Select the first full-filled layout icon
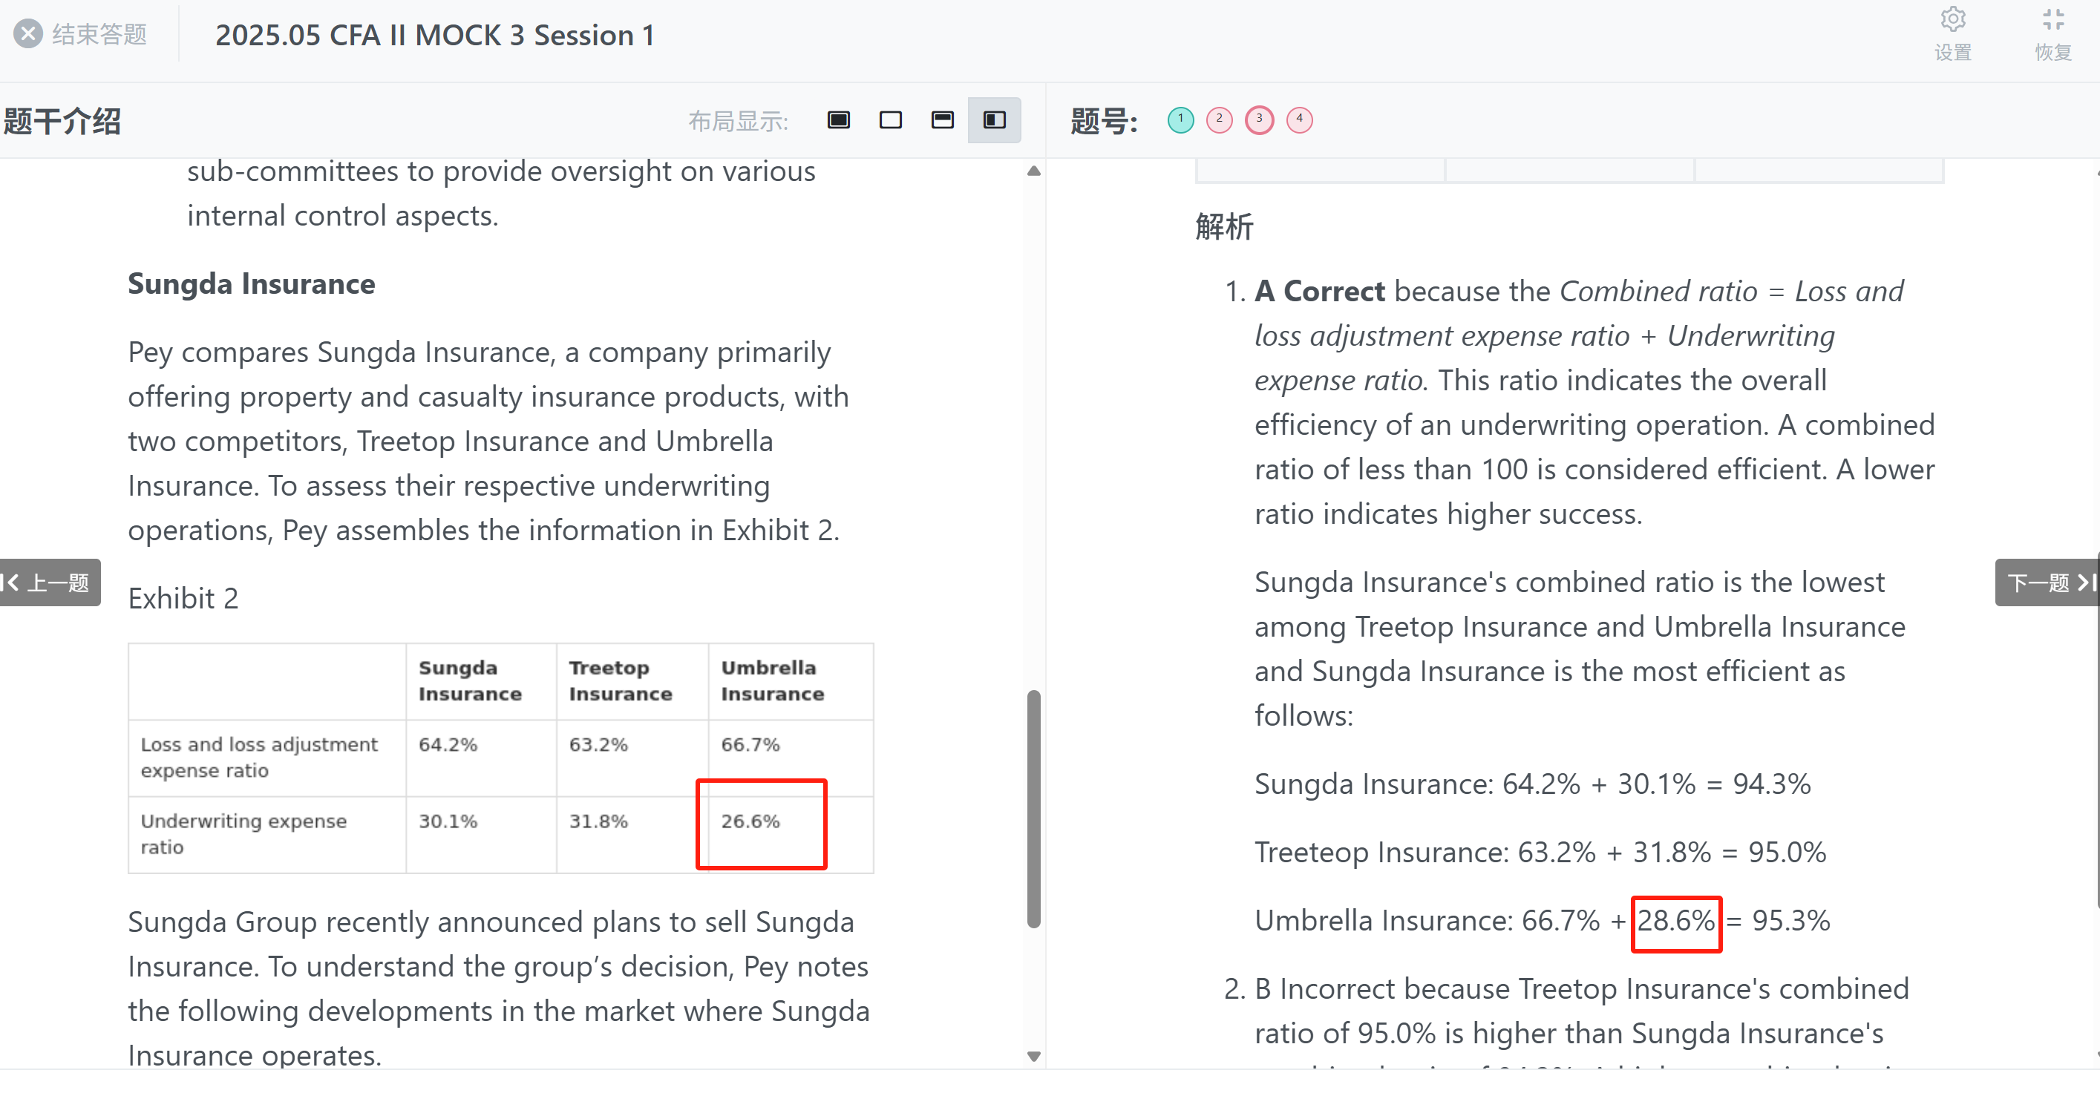The width and height of the screenshot is (2100, 1093). click(x=838, y=121)
